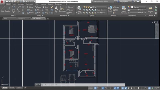Select the Polyline tool
Screen dimensions: 160x90
coord(8,9)
